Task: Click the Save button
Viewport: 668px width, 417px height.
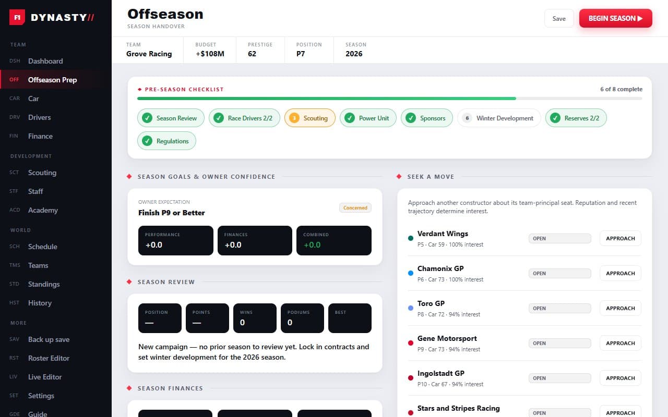Action: click(559, 18)
